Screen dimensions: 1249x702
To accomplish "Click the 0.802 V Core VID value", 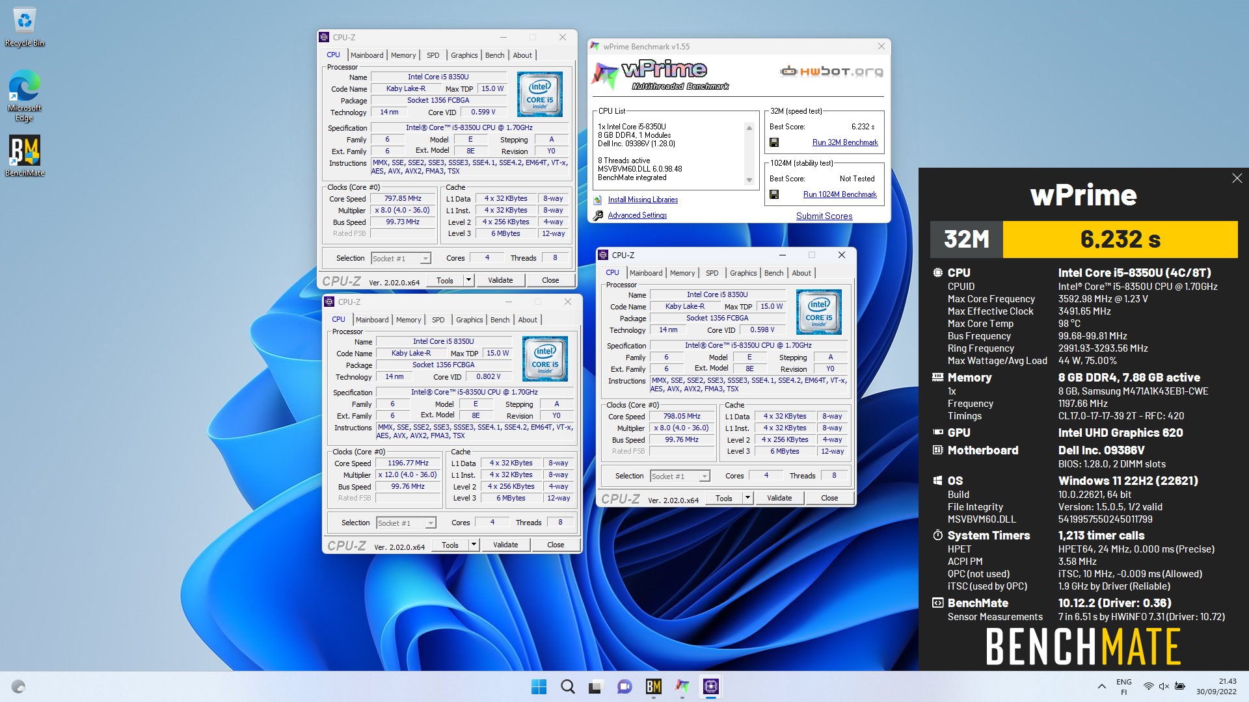I will tap(488, 376).
